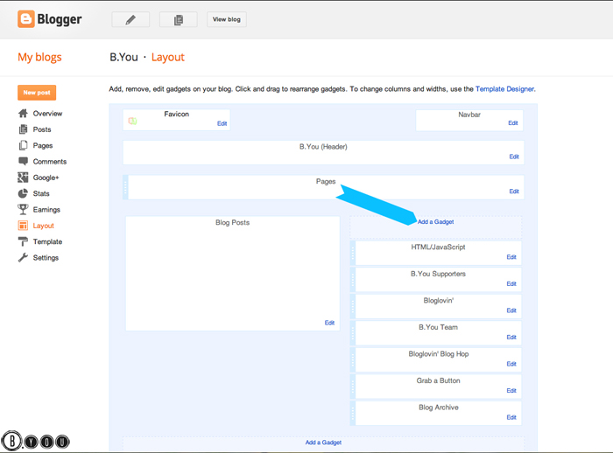The image size is (613, 453).
Task: Click the View blog button
Action: pos(227,19)
